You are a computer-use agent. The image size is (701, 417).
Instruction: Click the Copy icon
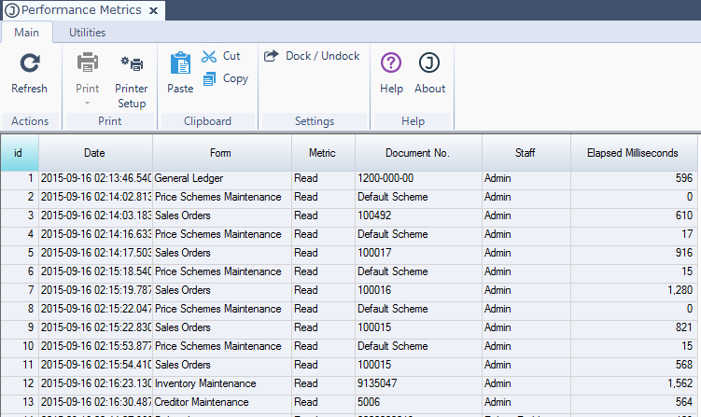(x=209, y=78)
